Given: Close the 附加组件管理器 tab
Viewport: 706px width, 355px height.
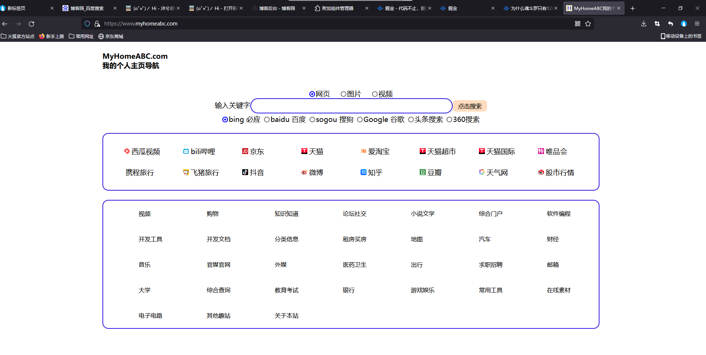Looking at the screenshot, I should [367, 8].
